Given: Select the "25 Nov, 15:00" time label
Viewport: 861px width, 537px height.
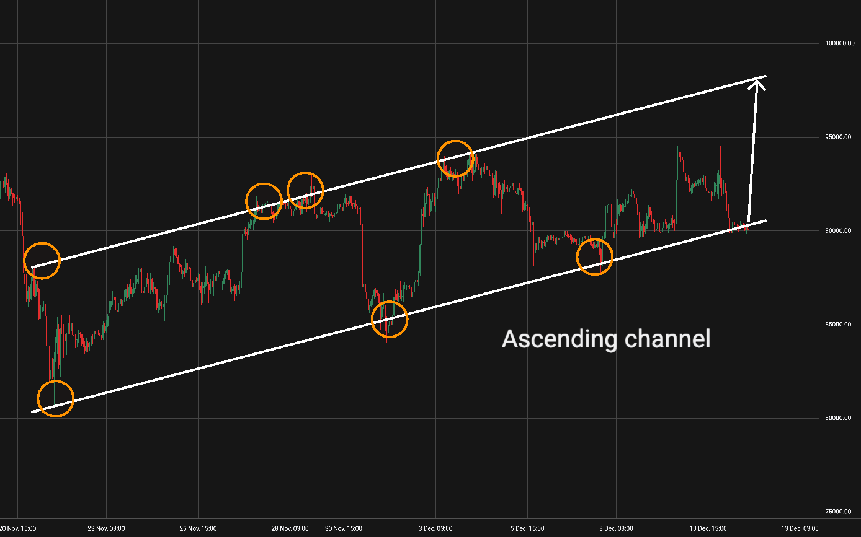Looking at the screenshot, I should (x=198, y=528).
